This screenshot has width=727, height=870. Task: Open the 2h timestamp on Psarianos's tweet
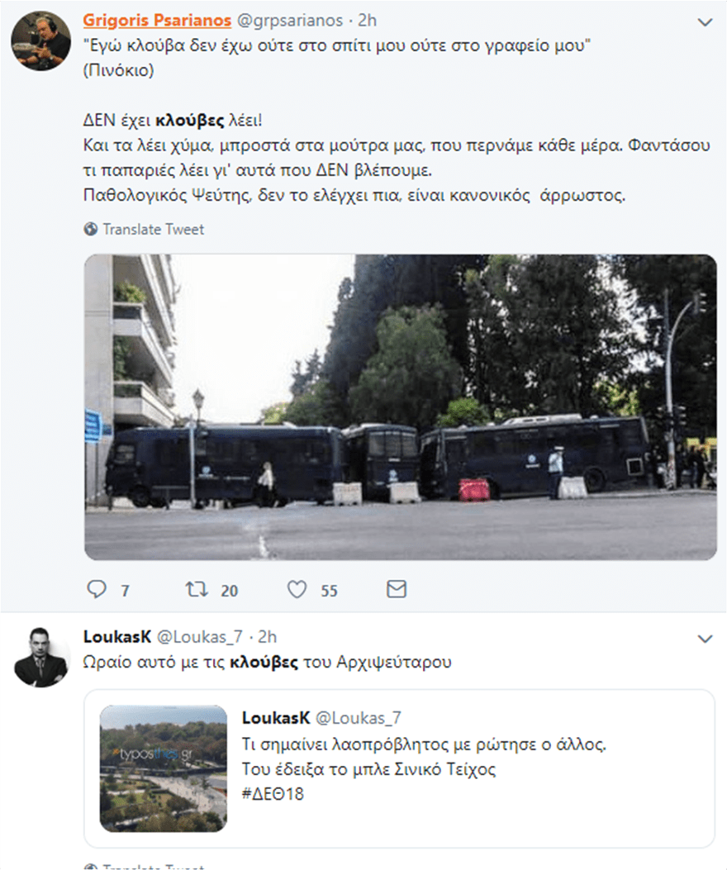click(x=367, y=20)
